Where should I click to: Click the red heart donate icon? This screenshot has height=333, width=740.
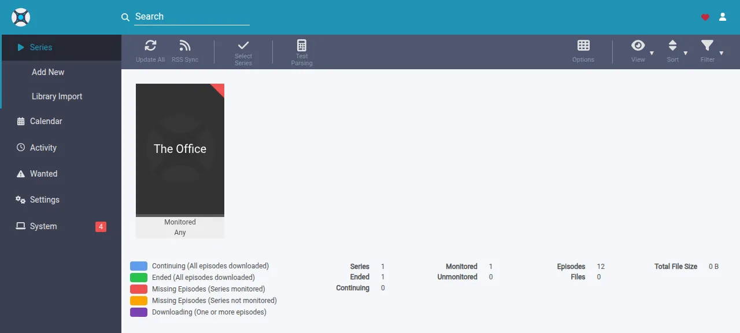(x=705, y=17)
